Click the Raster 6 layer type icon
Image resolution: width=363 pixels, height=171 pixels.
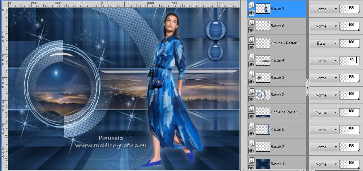click(251, 22)
